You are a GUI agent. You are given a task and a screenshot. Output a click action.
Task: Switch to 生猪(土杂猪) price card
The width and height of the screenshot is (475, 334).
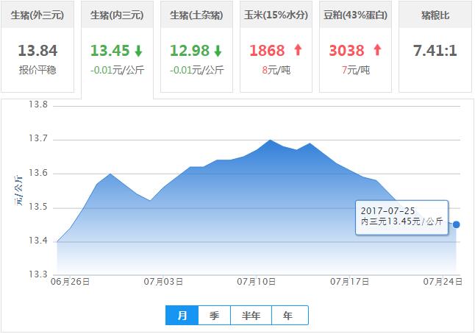coord(196,46)
